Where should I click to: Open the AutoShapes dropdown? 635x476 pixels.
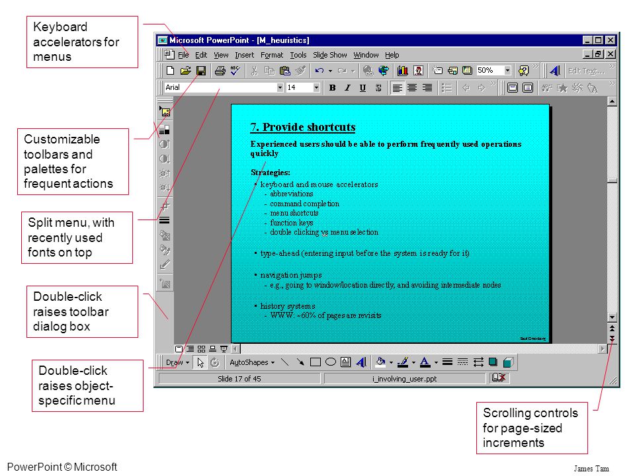coord(252,363)
